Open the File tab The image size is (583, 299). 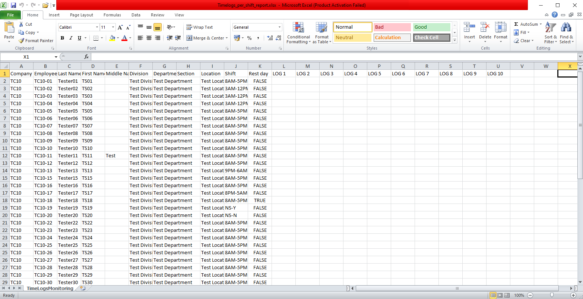pyautogui.click(x=10, y=15)
